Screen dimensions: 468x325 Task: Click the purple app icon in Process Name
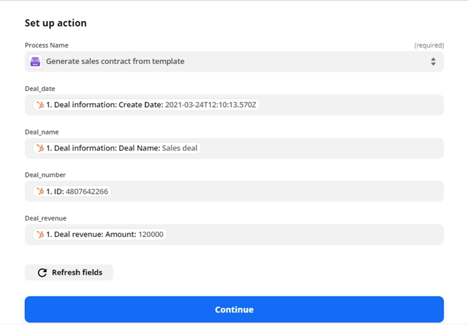(x=35, y=61)
